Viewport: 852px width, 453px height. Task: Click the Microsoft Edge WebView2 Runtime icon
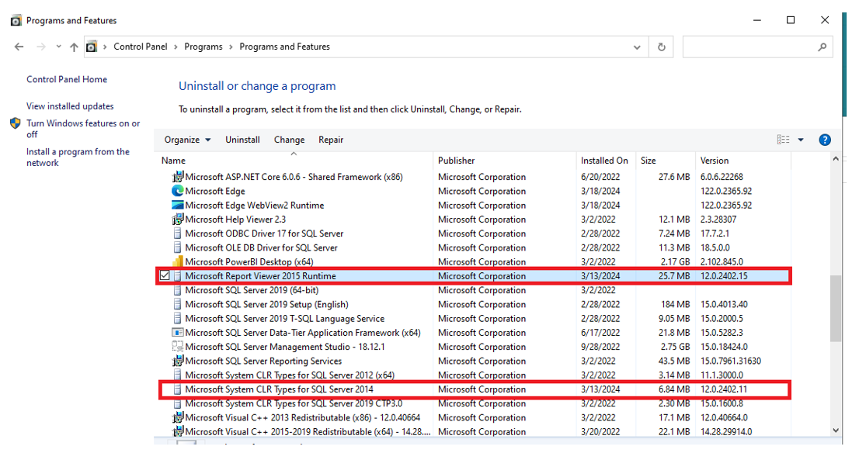point(178,205)
